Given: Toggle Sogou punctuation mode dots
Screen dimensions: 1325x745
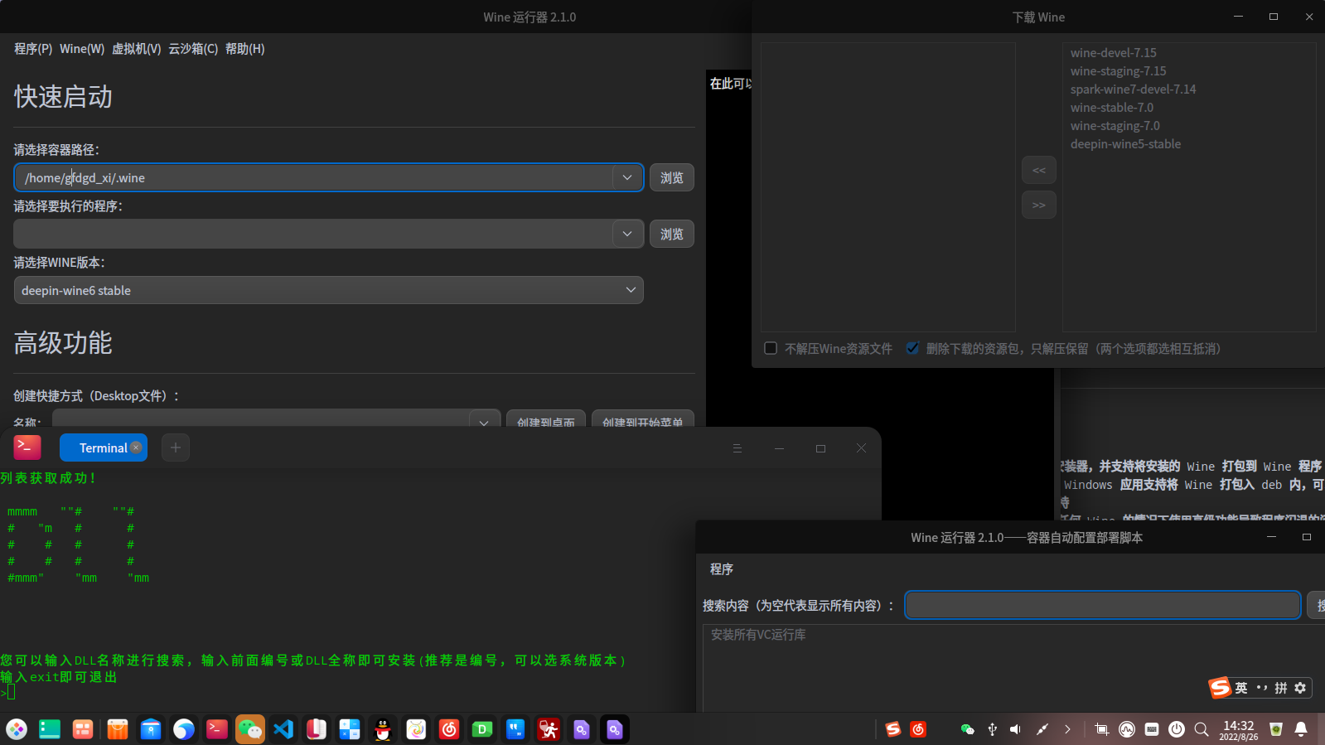Looking at the screenshot, I should pos(1261,688).
